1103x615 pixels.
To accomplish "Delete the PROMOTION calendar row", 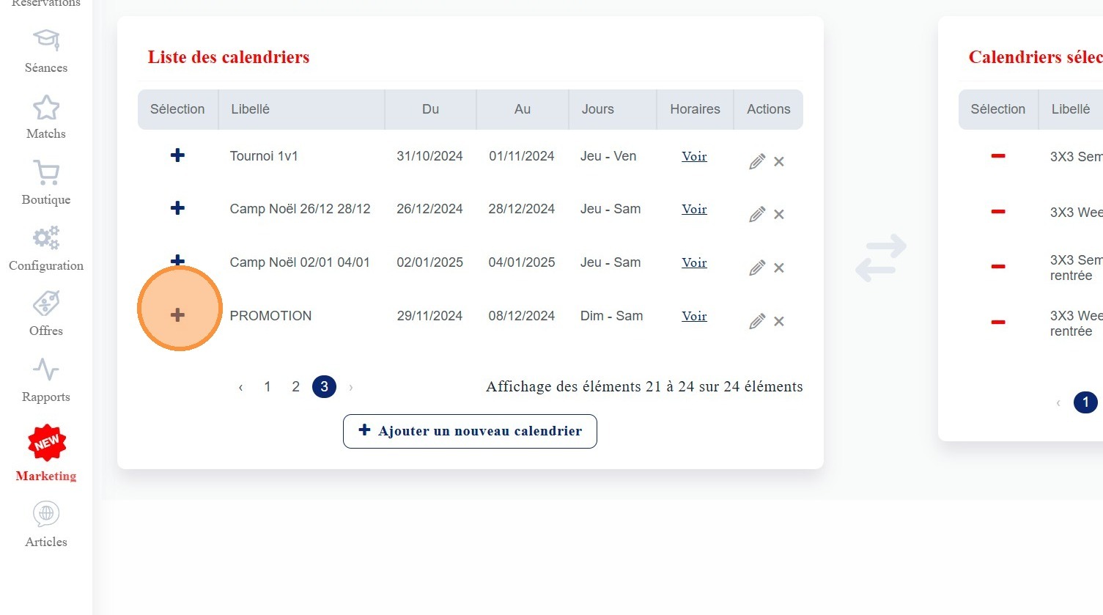I will pos(779,322).
